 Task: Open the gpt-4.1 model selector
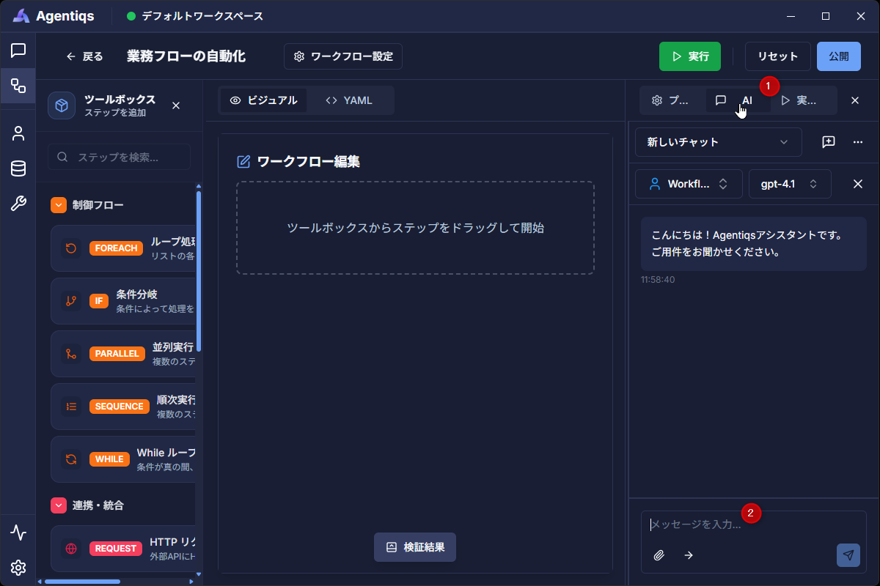(x=789, y=184)
